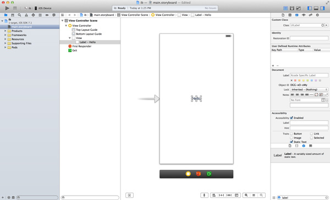Click the Xcode Specific Label field
The image size is (330, 200).
[309, 75]
